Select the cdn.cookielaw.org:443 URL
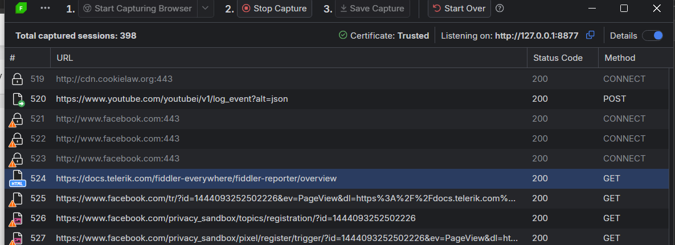Viewport: 675px width, 245px height. click(x=114, y=79)
